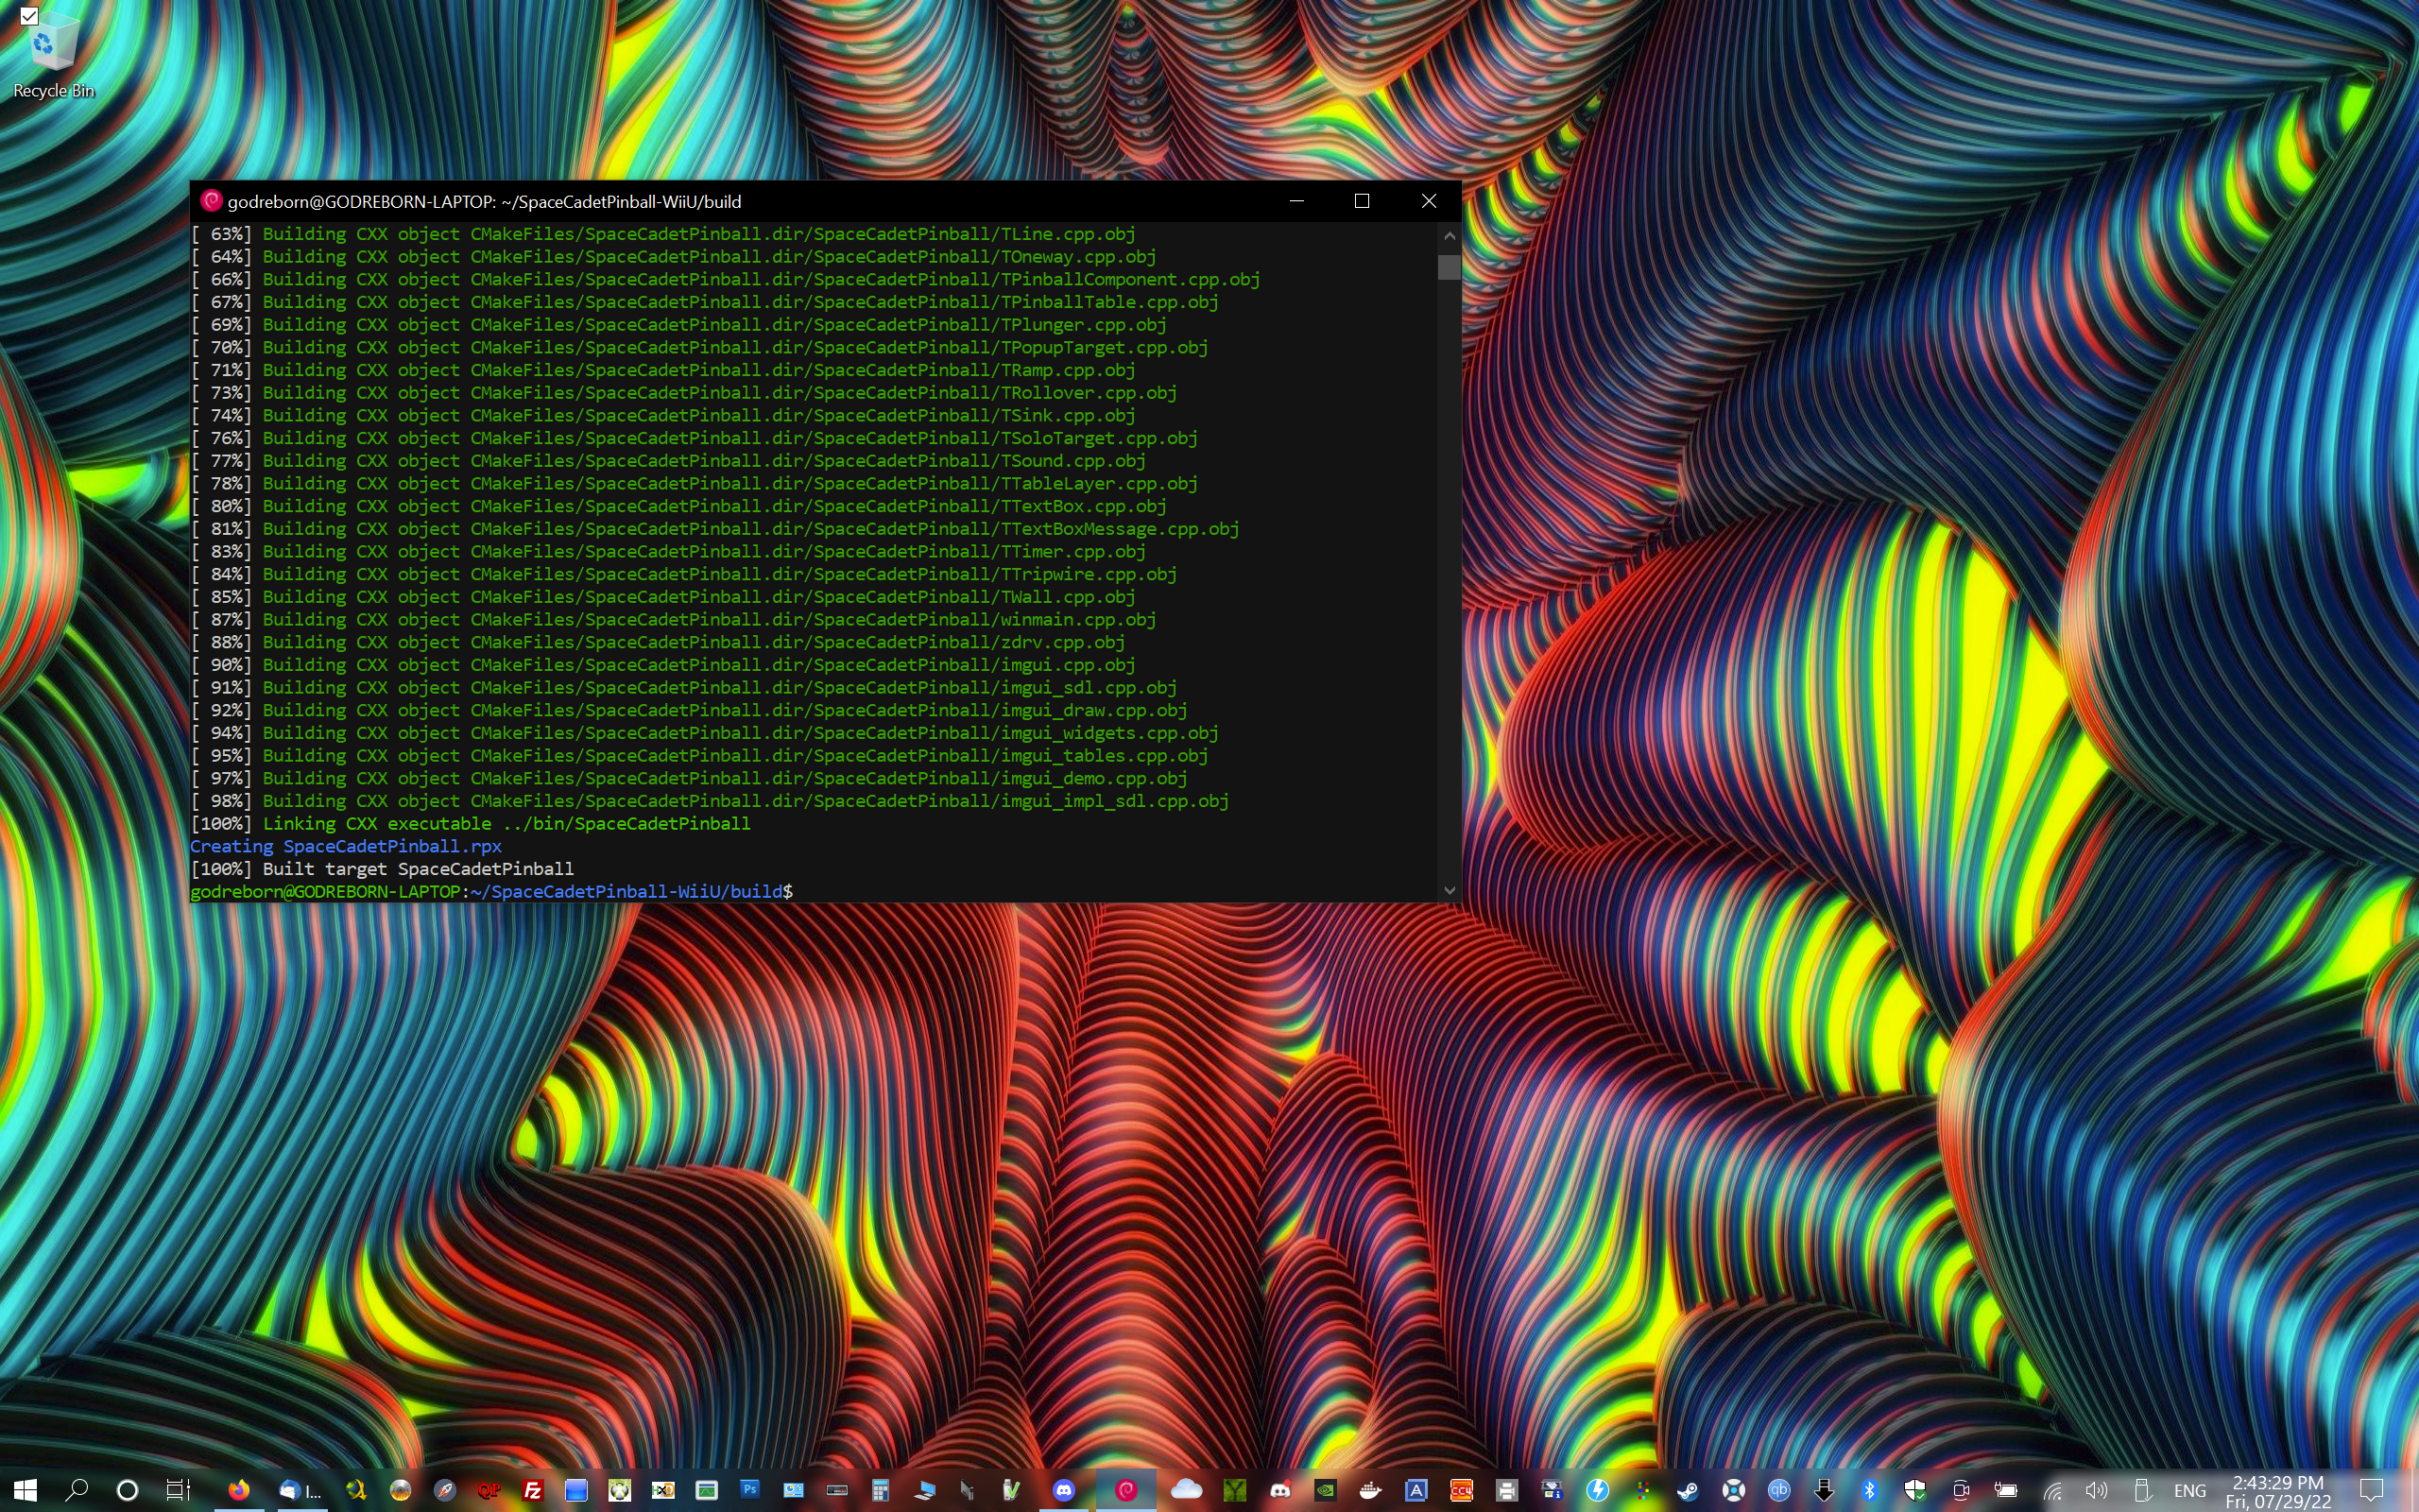Open the cloud app taskbar icon
The width and height of the screenshot is (2419, 1512).
(x=1186, y=1490)
